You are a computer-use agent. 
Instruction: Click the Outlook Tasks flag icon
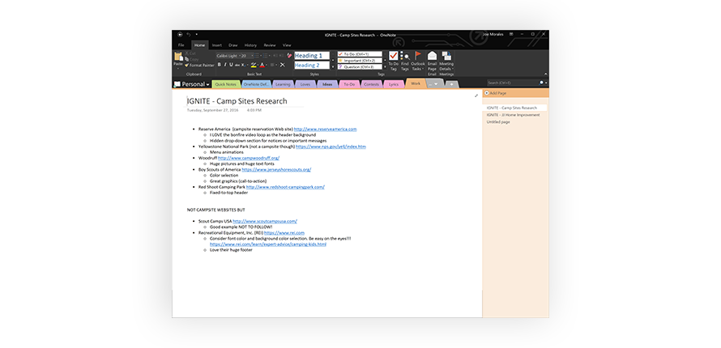click(417, 59)
